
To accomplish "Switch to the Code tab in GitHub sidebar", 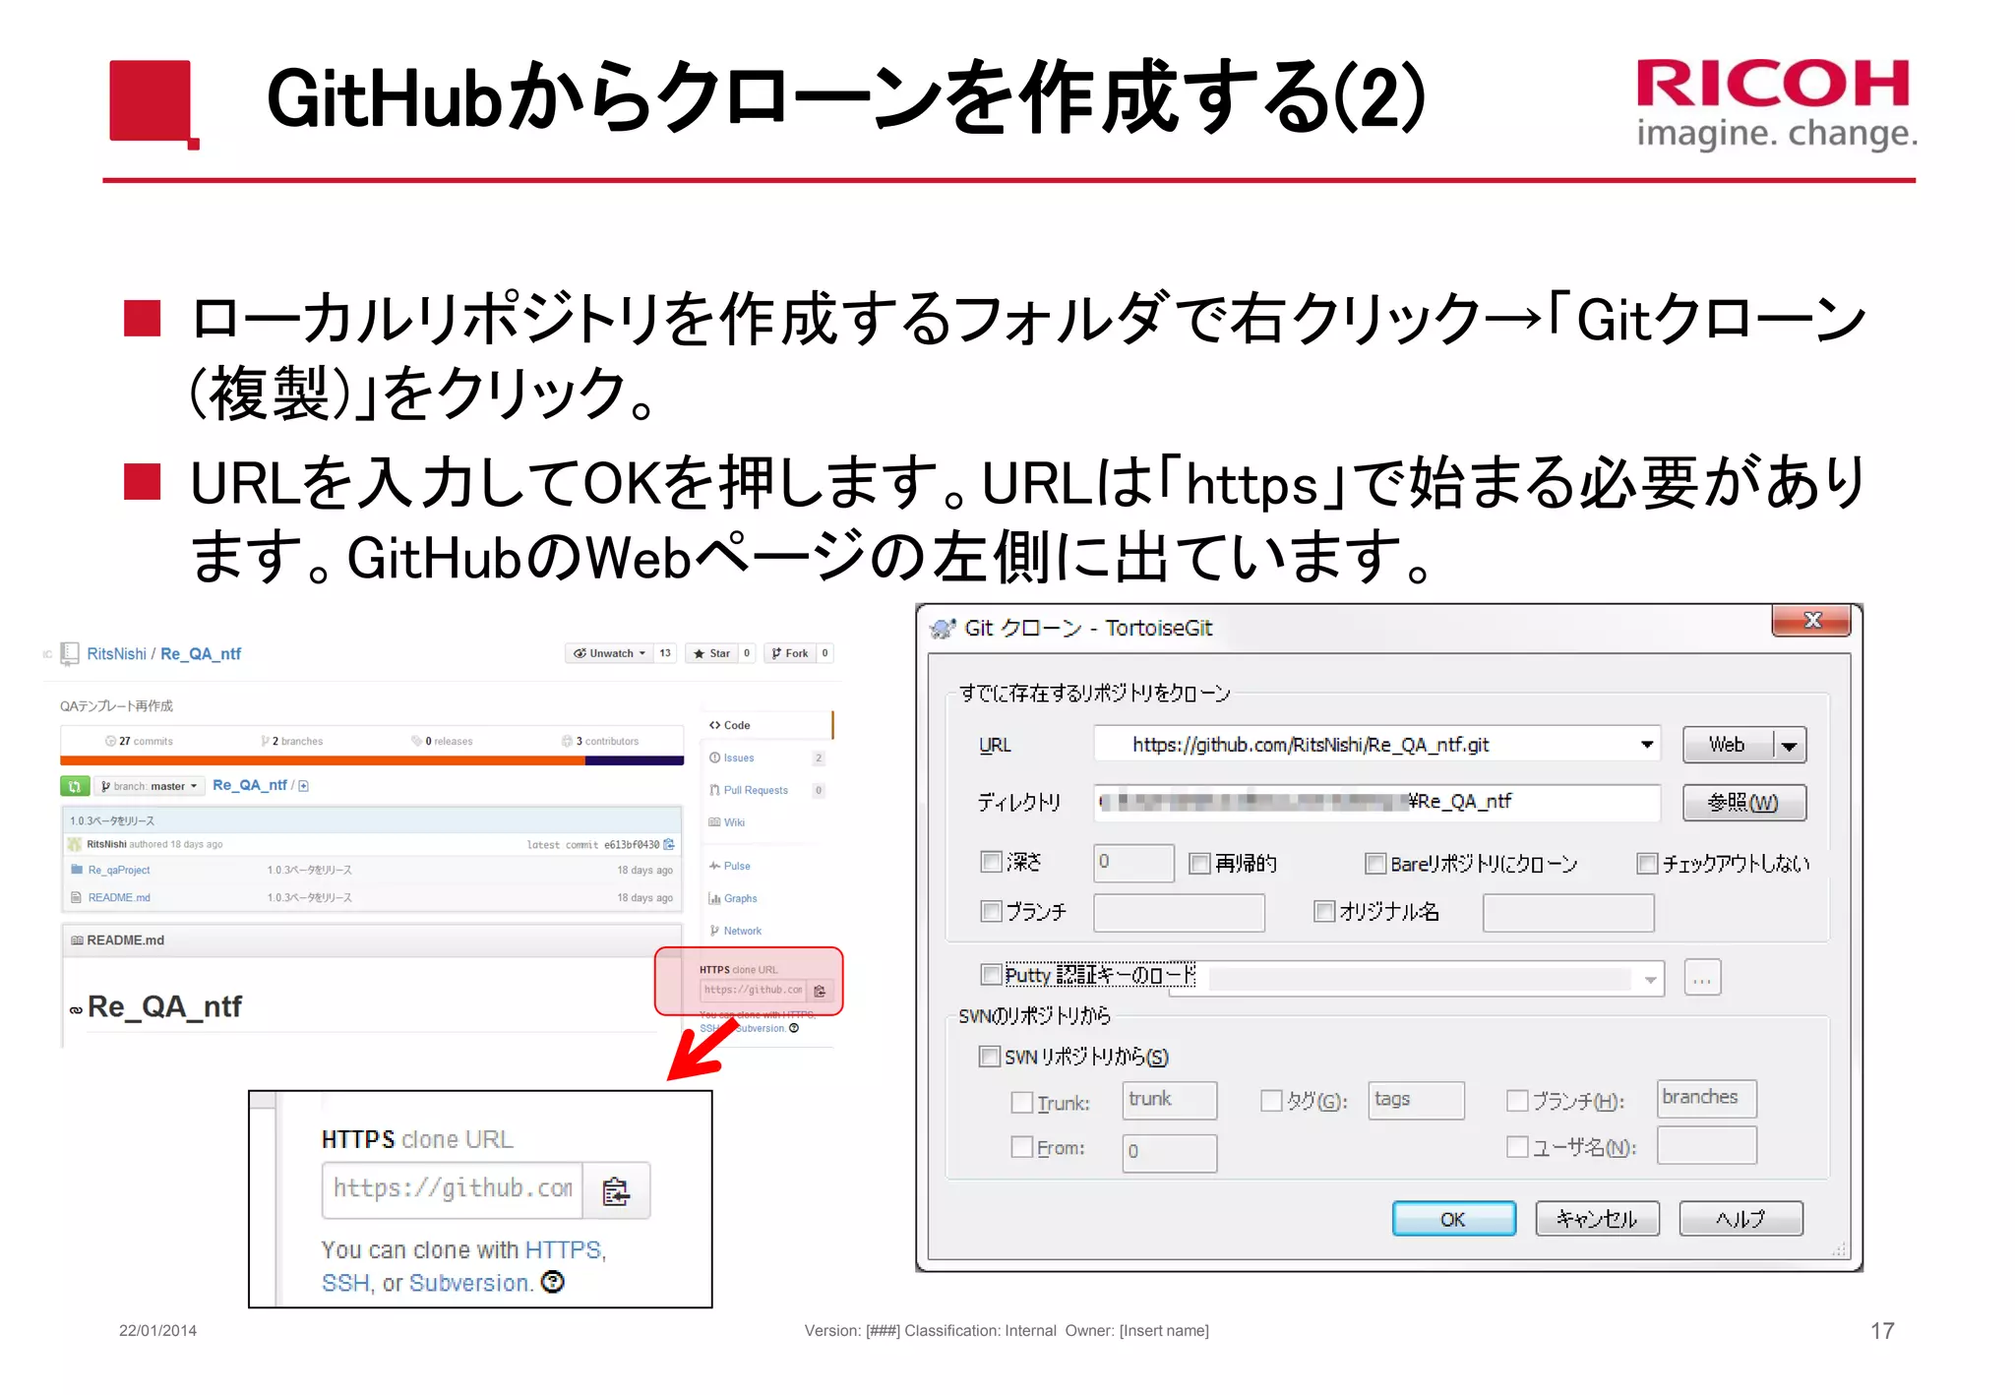I will [x=730, y=725].
